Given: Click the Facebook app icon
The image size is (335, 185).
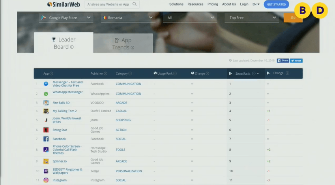Looking at the screenshot, I should pyautogui.click(x=46, y=139).
